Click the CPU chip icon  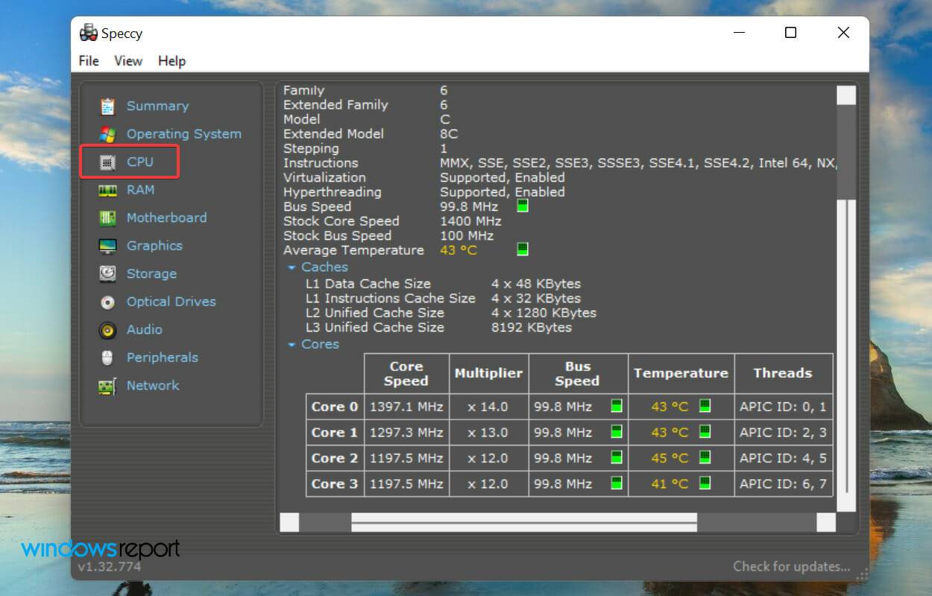[x=107, y=162]
